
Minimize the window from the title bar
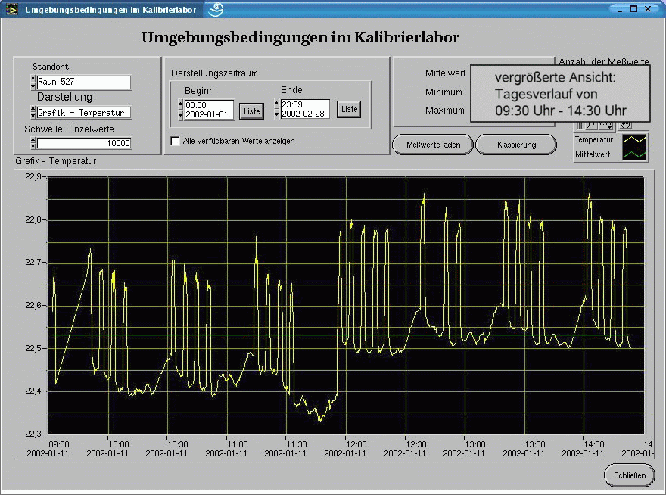coord(621,9)
